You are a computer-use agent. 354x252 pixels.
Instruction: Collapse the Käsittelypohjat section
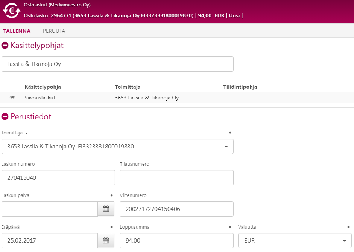5,46
